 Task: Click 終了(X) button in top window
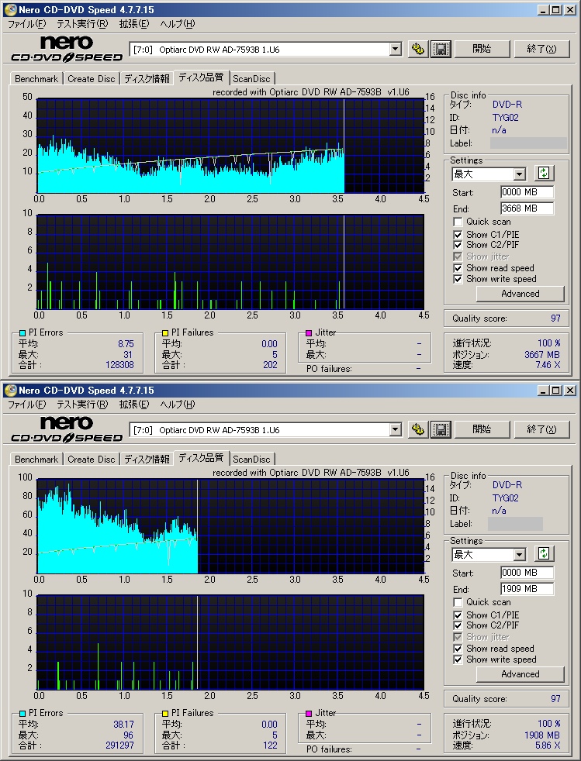541,49
